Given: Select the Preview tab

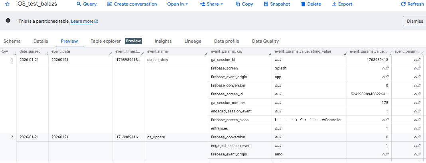Looking at the screenshot, I should [x=69, y=41].
